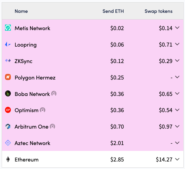Click the Boba Network black logo
The width and height of the screenshot is (185, 169).
8,93
